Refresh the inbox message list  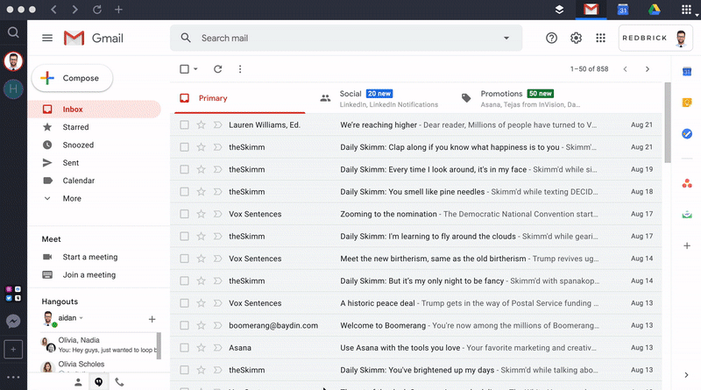[x=217, y=69]
